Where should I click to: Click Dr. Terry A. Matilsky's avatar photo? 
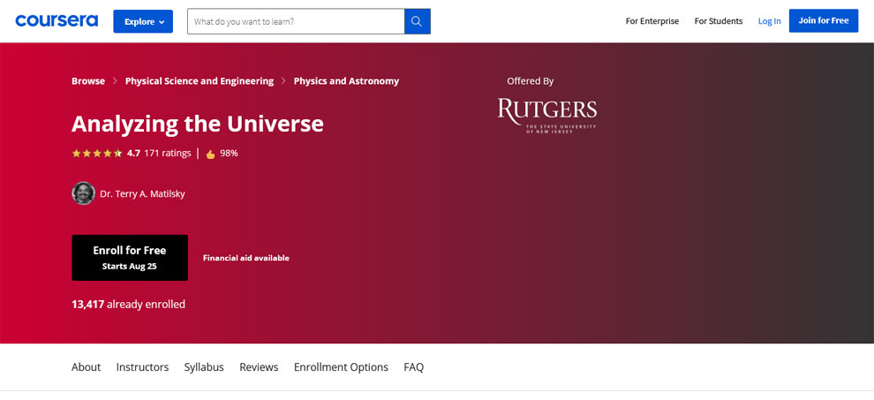pos(83,193)
